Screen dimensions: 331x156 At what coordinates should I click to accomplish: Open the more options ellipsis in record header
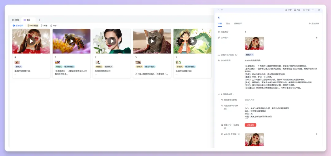click(313, 10)
